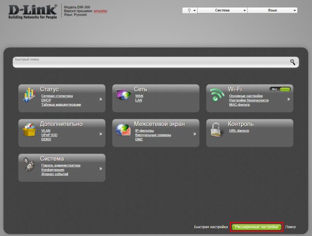312x236 pixels.
Task: Click the Межсетевой экран firewall icon
Action: (x=123, y=130)
